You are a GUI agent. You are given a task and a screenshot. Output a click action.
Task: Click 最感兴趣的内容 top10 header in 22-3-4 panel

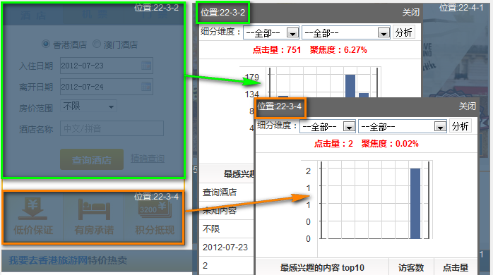tap(322, 267)
